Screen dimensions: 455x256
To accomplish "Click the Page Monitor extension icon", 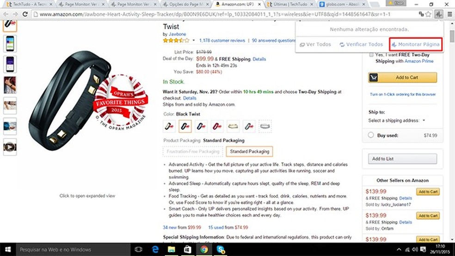I will tap(438, 14).
